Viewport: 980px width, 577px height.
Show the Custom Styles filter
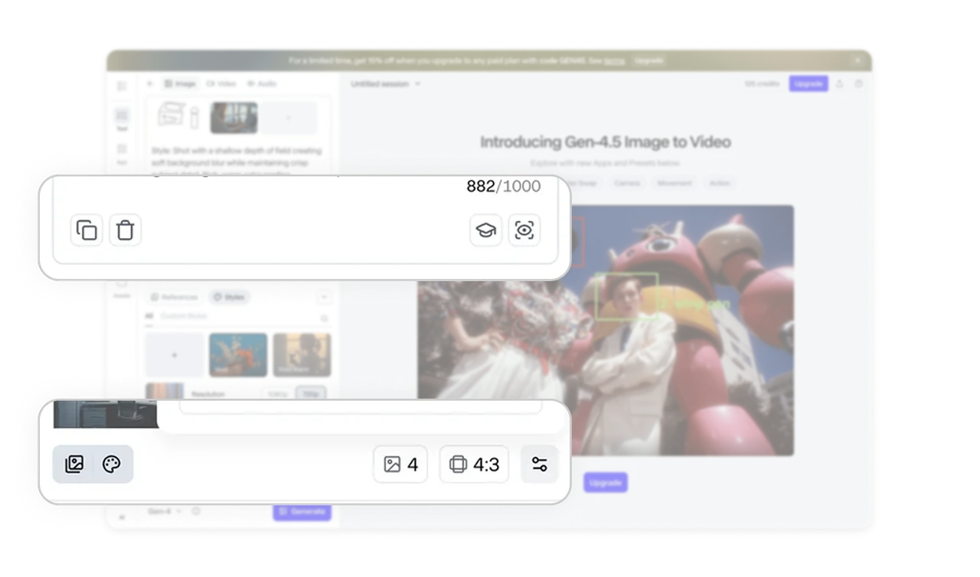coord(184,316)
